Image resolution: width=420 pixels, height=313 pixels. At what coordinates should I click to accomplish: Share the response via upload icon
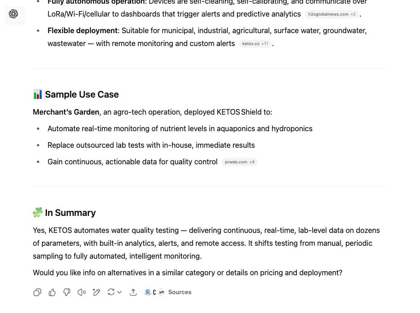point(133,292)
